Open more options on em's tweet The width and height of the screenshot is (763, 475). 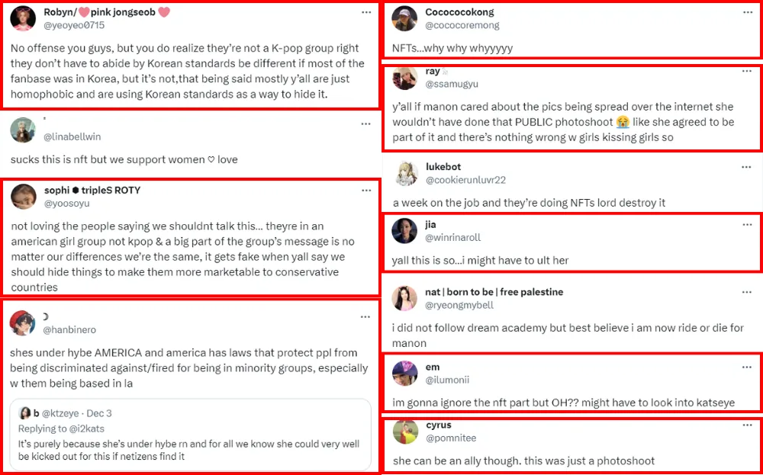click(746, 367)
